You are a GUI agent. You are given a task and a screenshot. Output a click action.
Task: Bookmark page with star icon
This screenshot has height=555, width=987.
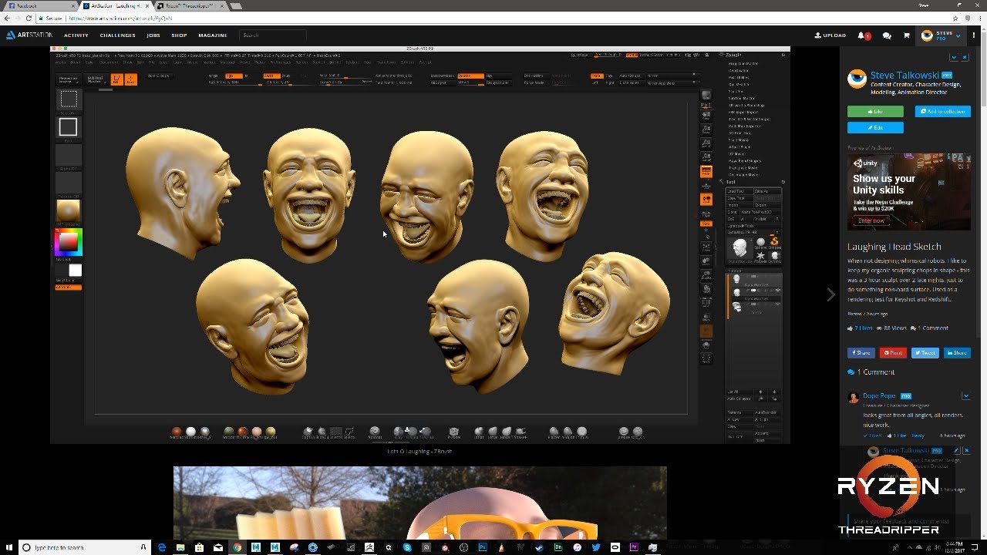[956, 18]
